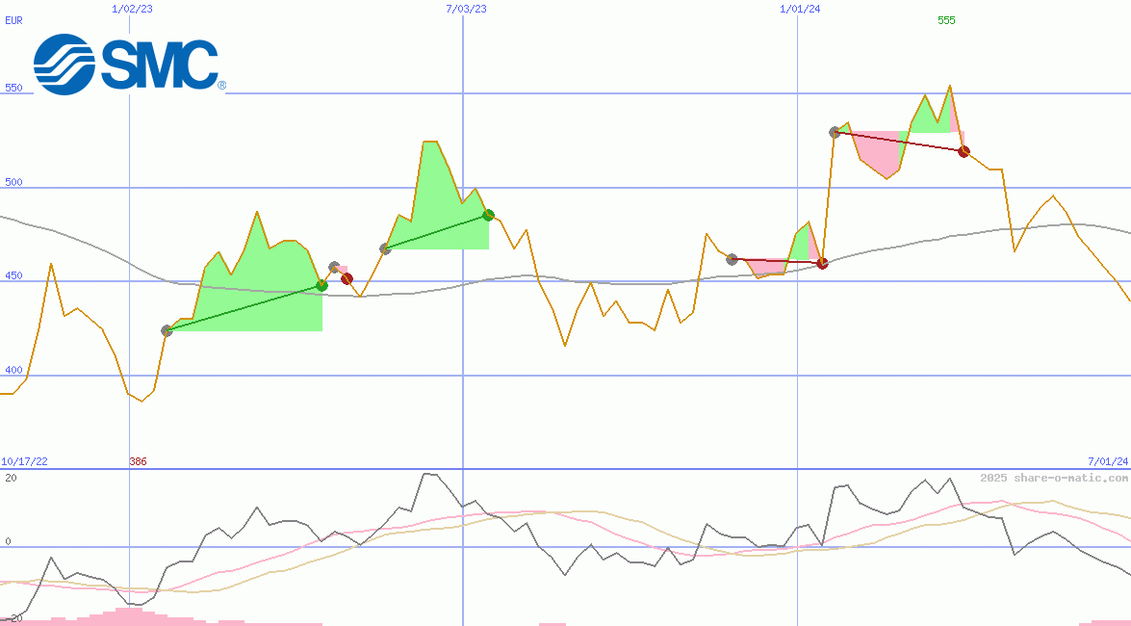Open the share-o-matic.com watermark link
The width and height of the screenshot is (1131, 626).
click(x=1054, y=478)
